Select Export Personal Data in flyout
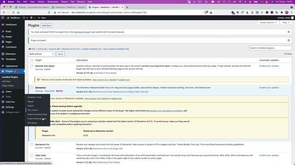Image resolution: width=295 pixels, height=165 pixels. (37, 114)
